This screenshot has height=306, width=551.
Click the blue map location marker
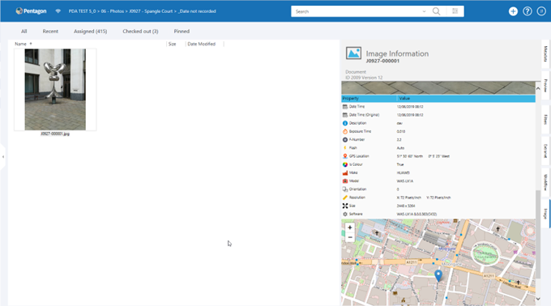pyautogui.click(x=438, y=275)
